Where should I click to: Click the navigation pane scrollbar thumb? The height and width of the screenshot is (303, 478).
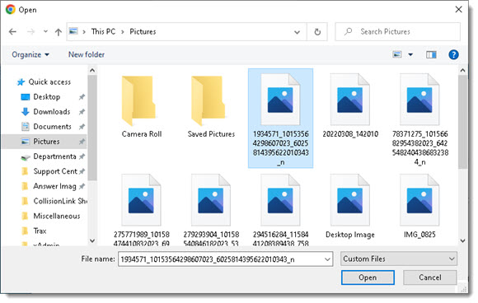click(x=92, y=128)
